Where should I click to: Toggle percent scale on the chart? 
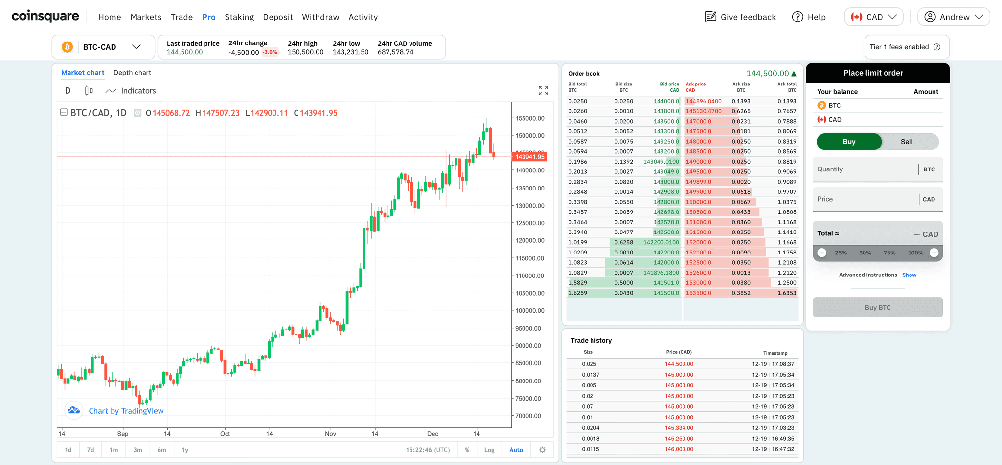point(467,450)
